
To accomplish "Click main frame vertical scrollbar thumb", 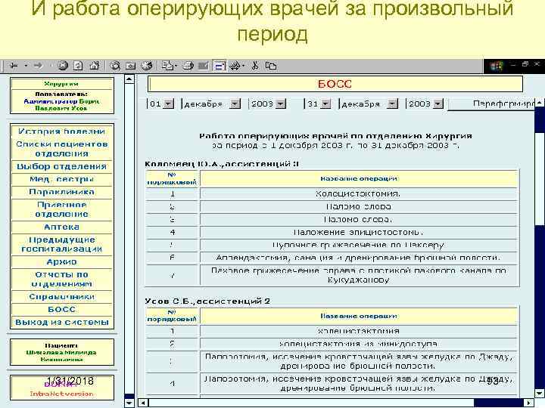I will pos(540,179).
